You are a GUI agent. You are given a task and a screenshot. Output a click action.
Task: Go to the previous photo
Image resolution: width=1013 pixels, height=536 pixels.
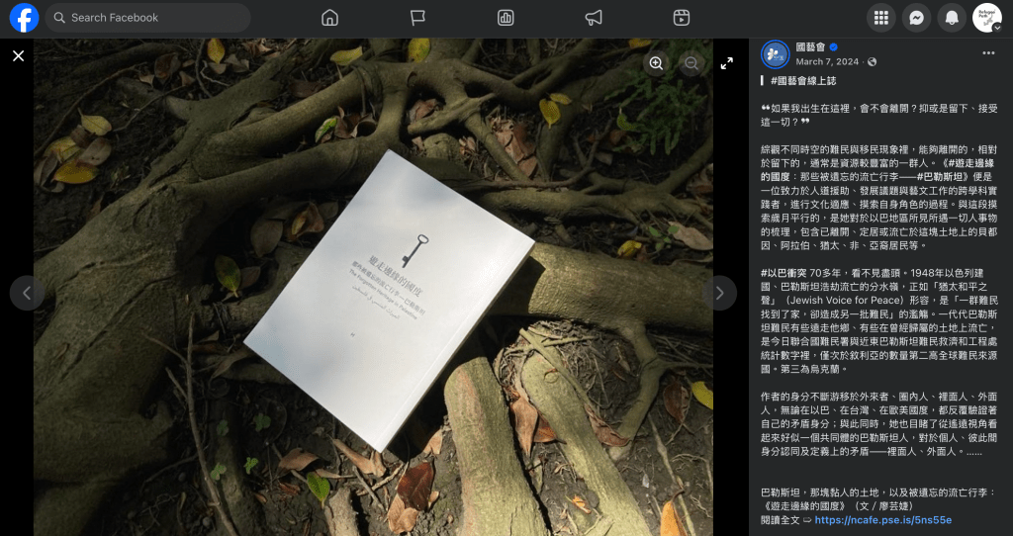[x=27, y=293]
